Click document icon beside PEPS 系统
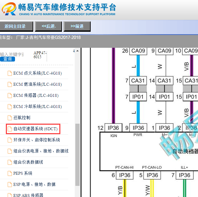 pyautogui.click(x=10, y=173)
